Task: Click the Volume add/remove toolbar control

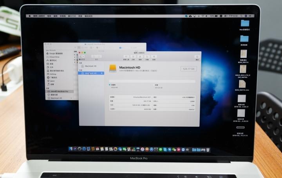Action: (97, 56)
